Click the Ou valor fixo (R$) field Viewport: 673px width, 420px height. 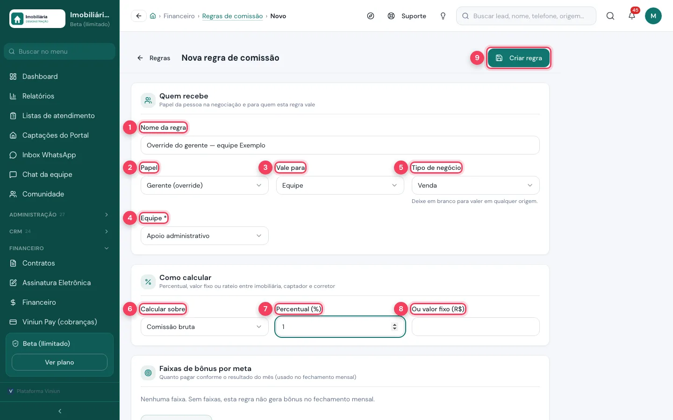(476, 327)
